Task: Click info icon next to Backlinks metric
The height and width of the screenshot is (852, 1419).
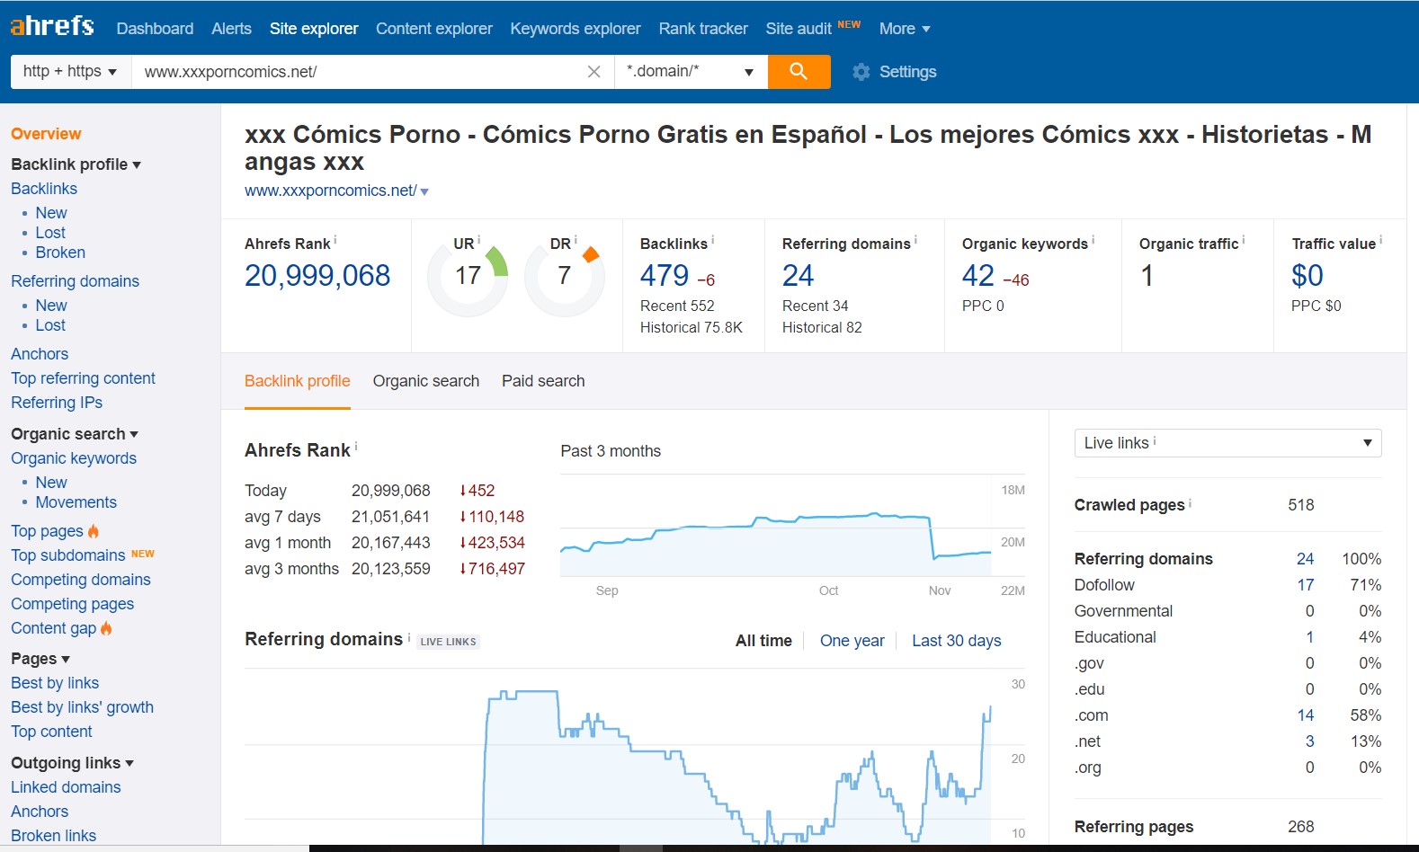Action: [x=713, y=240]
